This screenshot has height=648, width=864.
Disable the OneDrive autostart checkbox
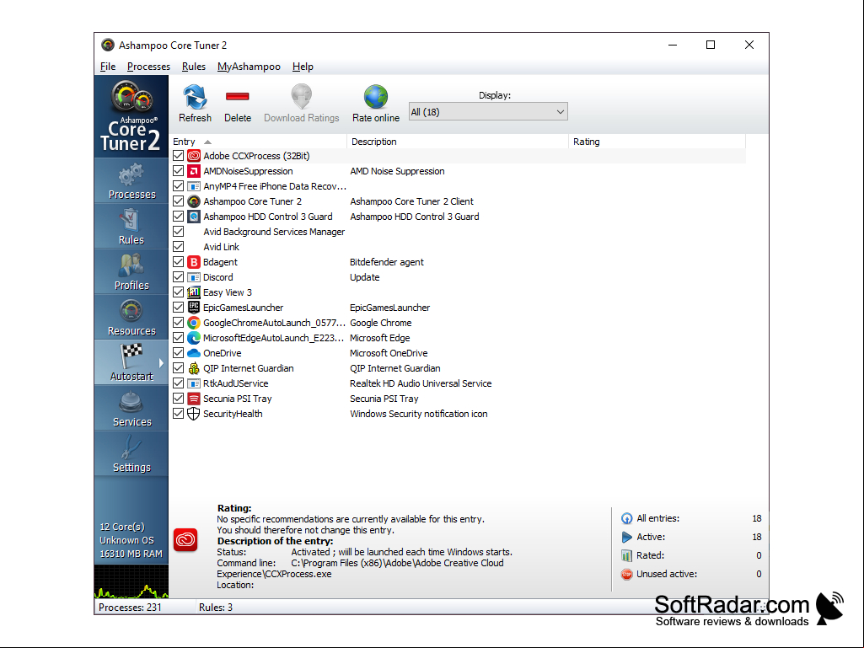(x=178, y=353)
